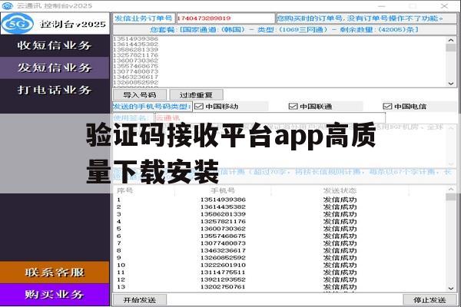Select table row with 13514939386
Screen dimensions: 461x307
pos(280,200)
